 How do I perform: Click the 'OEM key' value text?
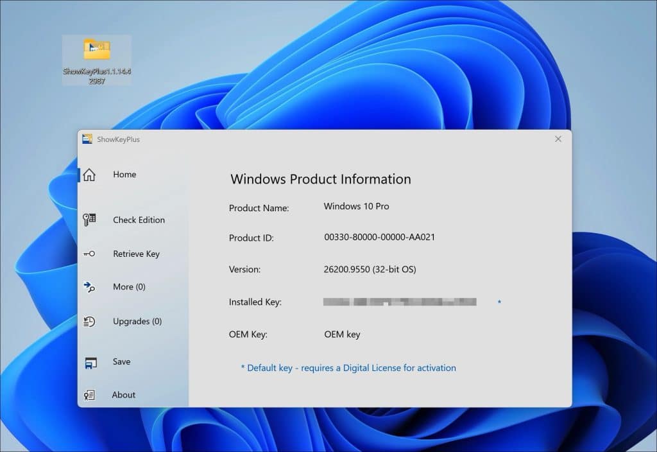click(343, 334)
